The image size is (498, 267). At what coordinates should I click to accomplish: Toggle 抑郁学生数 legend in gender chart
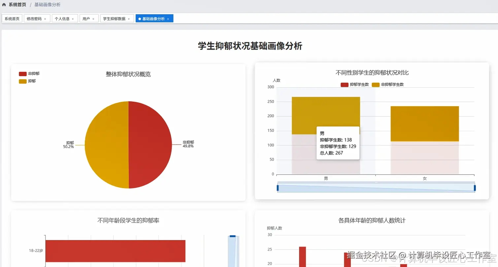pyautogui.click(x=354, y=85)
